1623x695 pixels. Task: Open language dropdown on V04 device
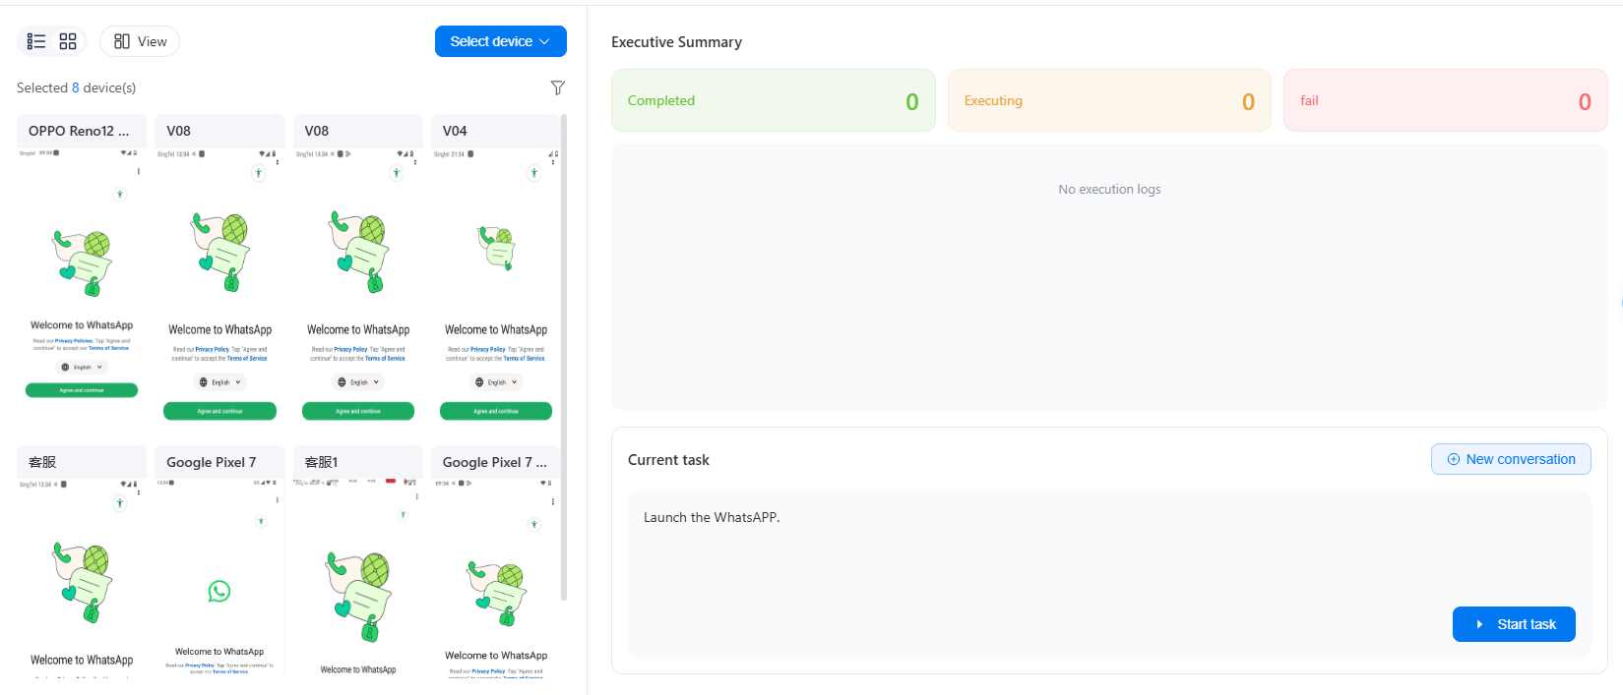(496, 382)
